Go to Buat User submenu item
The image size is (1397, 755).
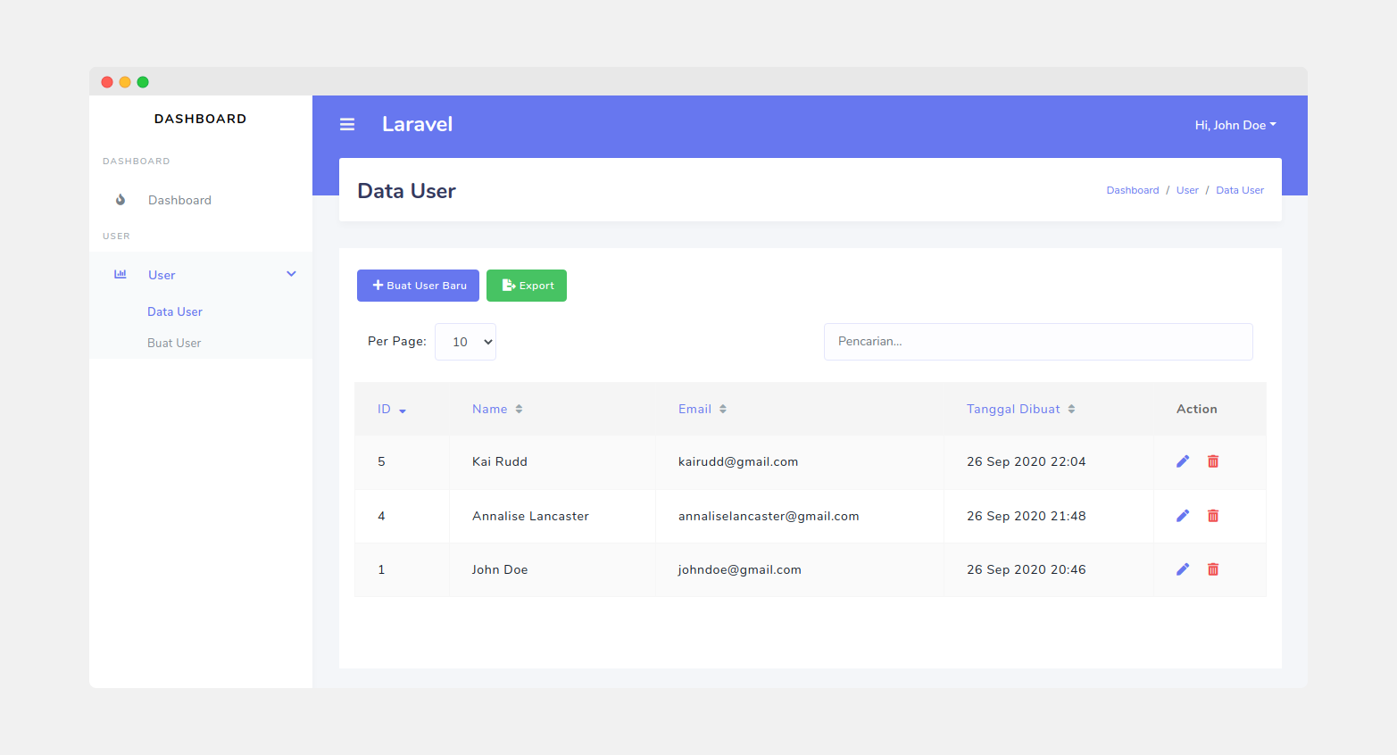click(174, 343)
